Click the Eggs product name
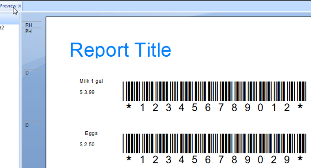The height and width of the screenshot is (168, 311). tap(91, 133)
